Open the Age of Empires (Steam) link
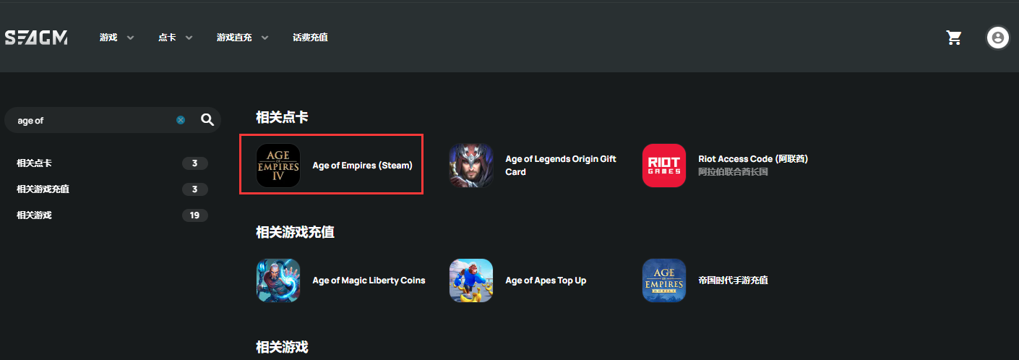The height and width of the screenshot is (360, 1019). click(x=362, y=166)
